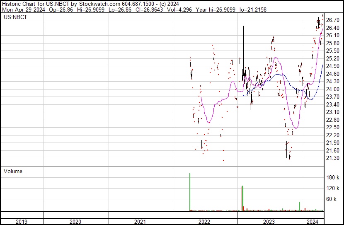Click the Op=26.86 open value

[x=61, y=10]
